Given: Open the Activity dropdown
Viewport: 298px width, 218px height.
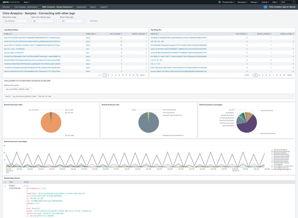Looking at the screenshot, I should point(265,2).
